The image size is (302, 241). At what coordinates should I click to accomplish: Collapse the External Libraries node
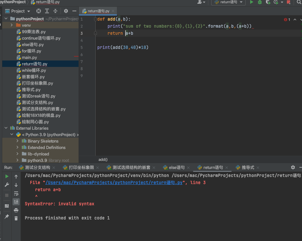[x=6, y=128]
